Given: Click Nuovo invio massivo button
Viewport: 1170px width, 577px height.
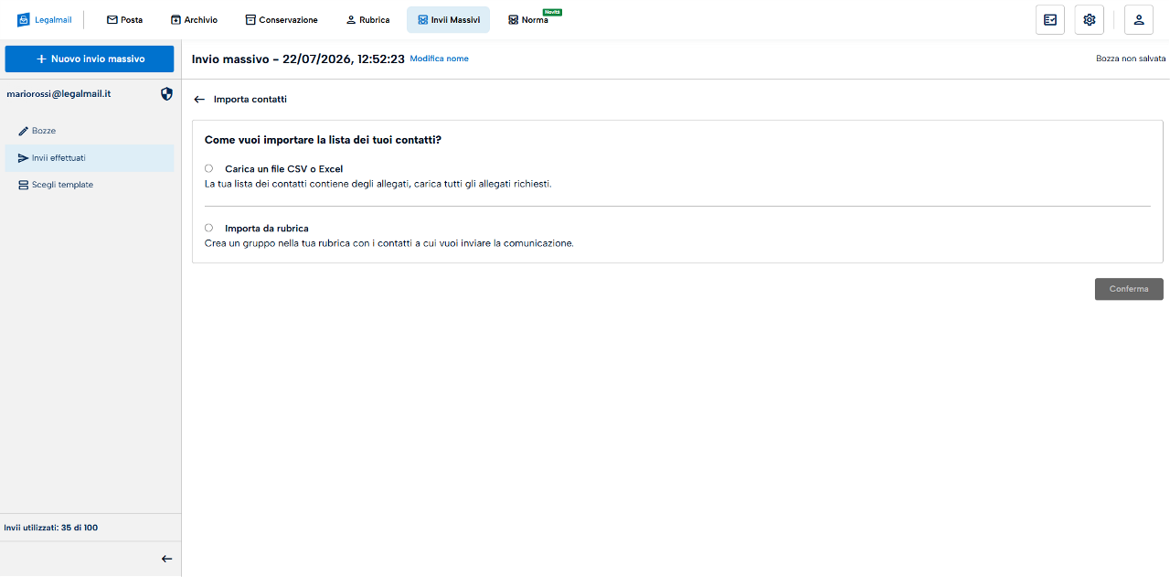Looking at the screenshot, I should (90, 59).
